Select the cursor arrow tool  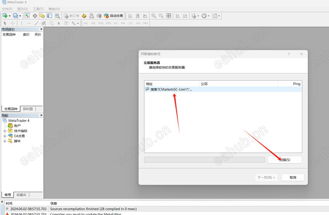(x=5, y=23)
